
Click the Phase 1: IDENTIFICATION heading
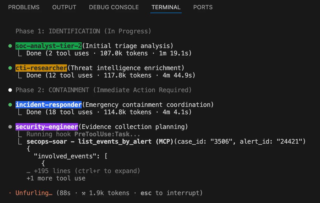83,31
